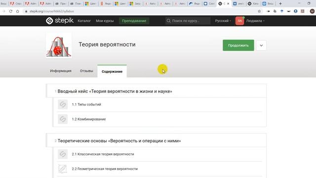This screenshot has height=178, width=316.
Task: Click the browser profile avatar icon
Action: point(312,11)
